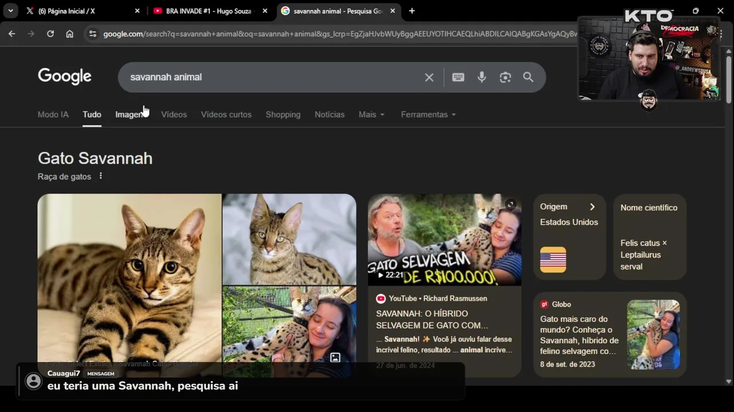
Task: View site information icon in address bar
Action: coord(93,34)
